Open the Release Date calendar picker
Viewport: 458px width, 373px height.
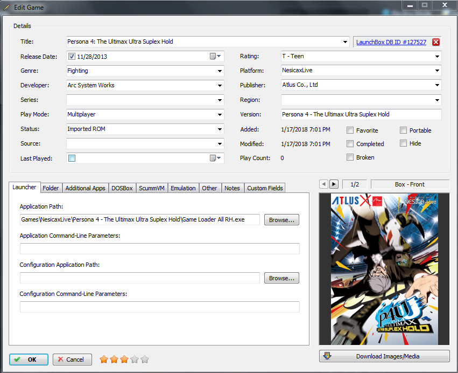point(215,56)
